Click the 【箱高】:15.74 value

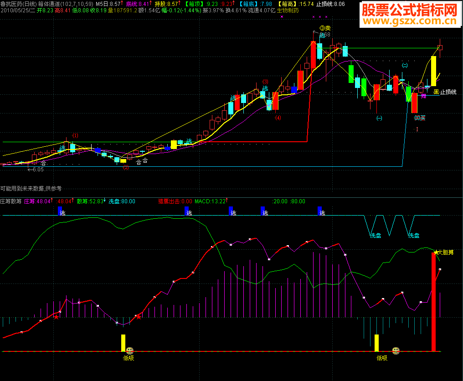coord(296,4)
